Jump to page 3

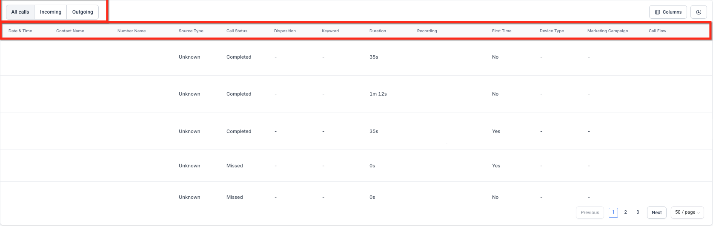point(638,212)
